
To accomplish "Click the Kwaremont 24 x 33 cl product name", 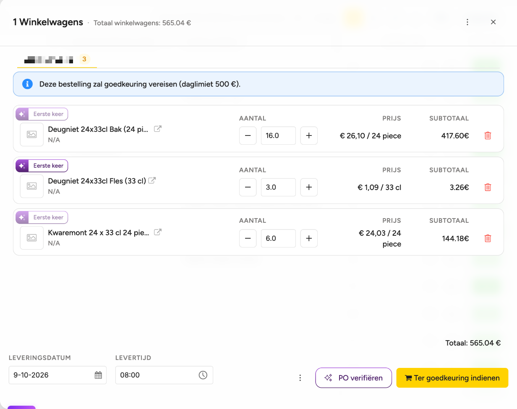I will pyautogui.click(x=99, y=232).
